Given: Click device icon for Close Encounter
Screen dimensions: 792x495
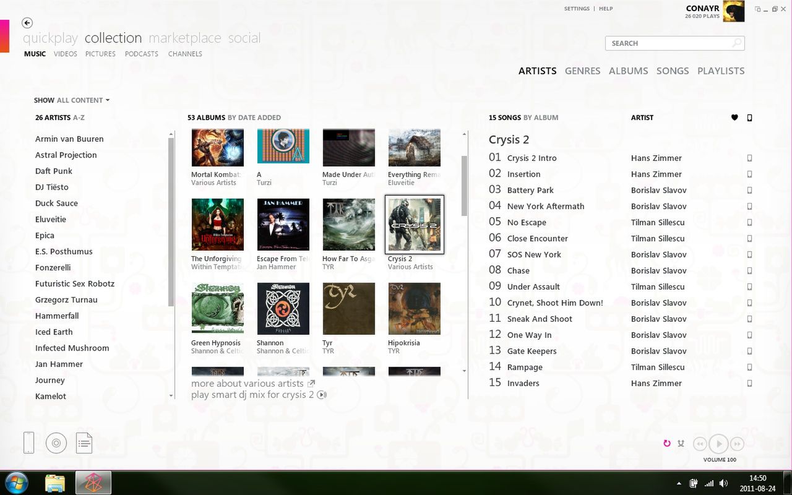Looking at the screenshot, I should [x=749, y=239].
